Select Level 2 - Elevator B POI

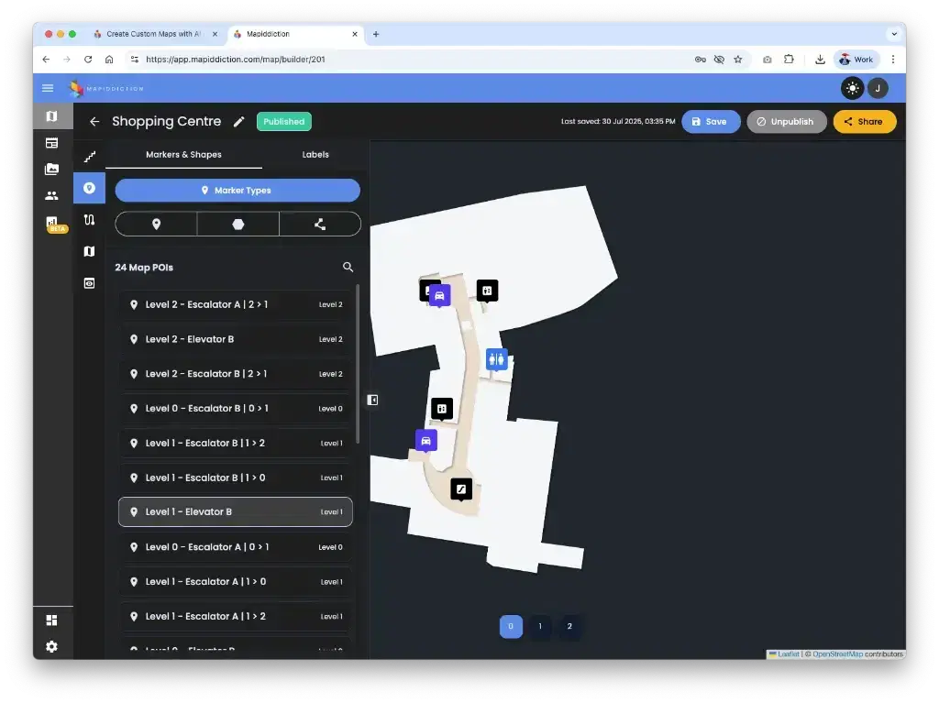[236, 339]
